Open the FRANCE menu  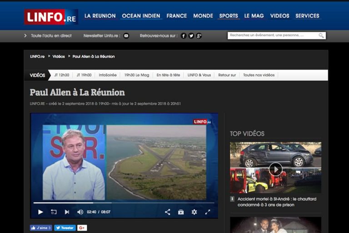pyautogui.click(x=177, y=16)
